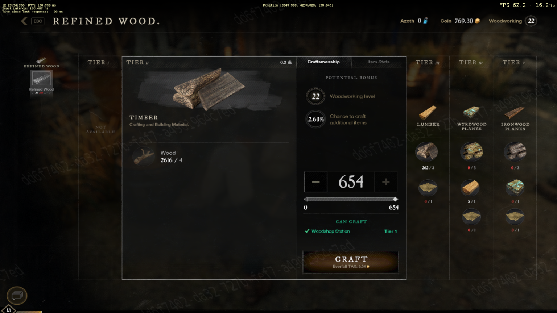Select the Wyrdwood Planks recipe icon
The height and width of the screenshot is (313, 557).
471,112
